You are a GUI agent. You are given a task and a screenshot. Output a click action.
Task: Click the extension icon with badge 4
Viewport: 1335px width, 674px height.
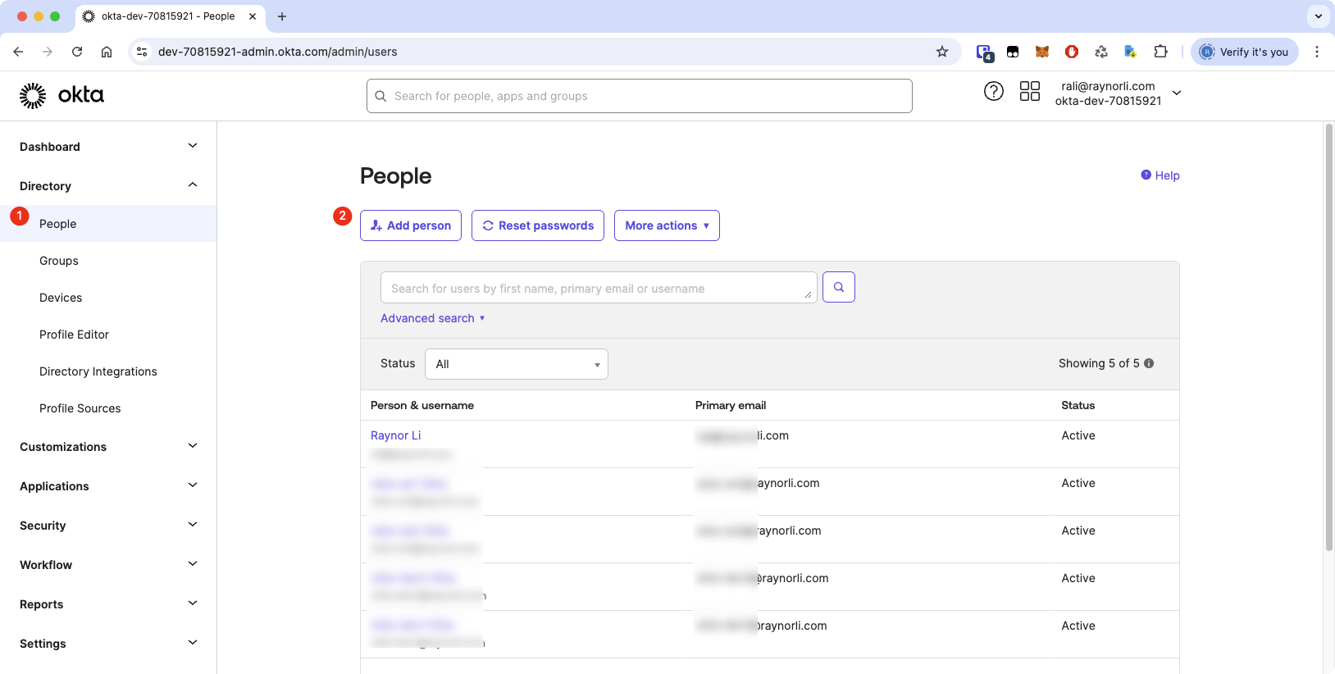pos(984,52)
